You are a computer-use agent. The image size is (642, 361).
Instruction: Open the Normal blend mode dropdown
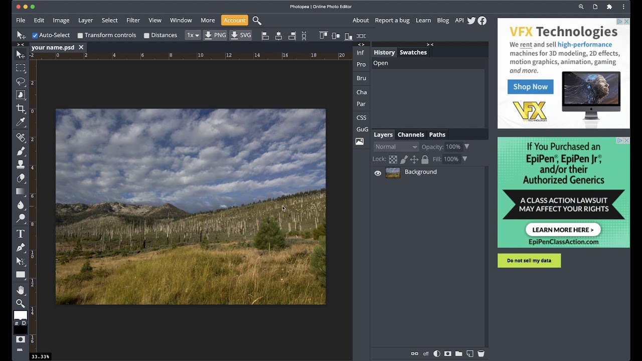click(396, 147)
